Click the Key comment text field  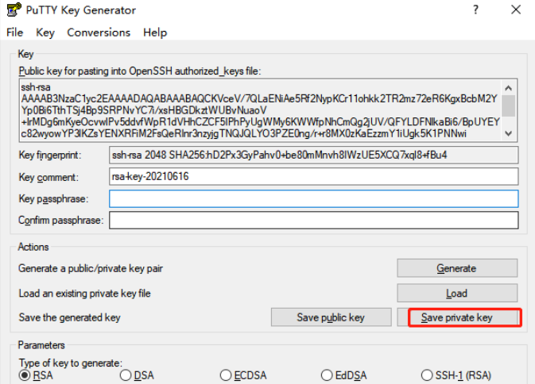[x=313, y=176]
